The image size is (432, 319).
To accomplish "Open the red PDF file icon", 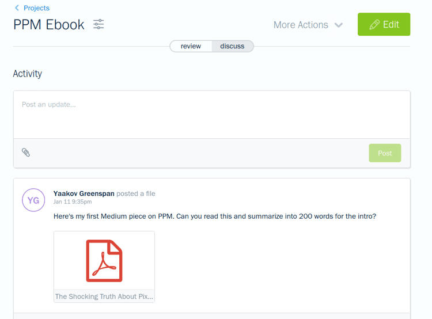I will (104, 261).
